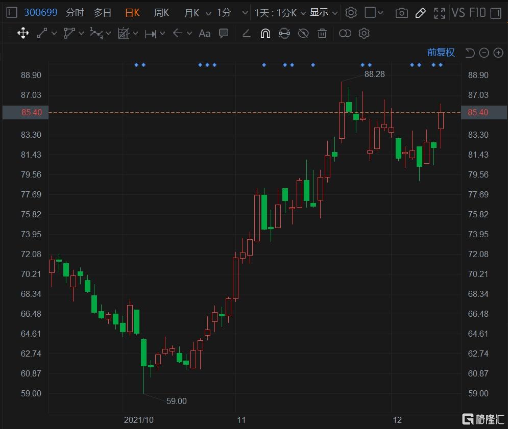
Task: Toggle the right sidebar panel icon
Action: [496, 13]
